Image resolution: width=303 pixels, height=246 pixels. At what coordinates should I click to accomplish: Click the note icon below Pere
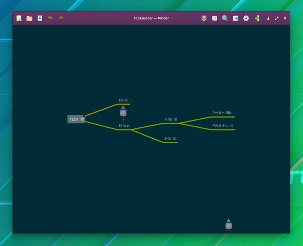pyautogui.click(x=123, y=113)
